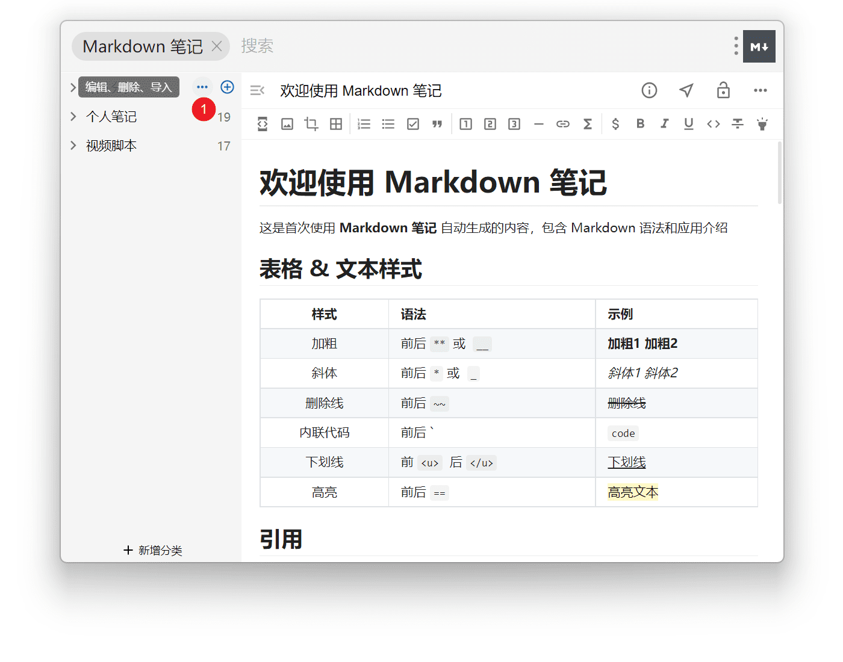Viewport: 843px width, 662px height.
Task: Insert a blockquote with the quote icon
Action: (x=437, y=124)
